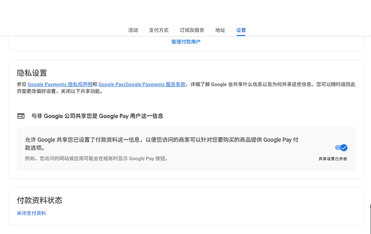Screen dimensions: 371x234
Task: Open Google Payments 隐私权声明 link
Action: pyautogui.click(x=60, y=84)
